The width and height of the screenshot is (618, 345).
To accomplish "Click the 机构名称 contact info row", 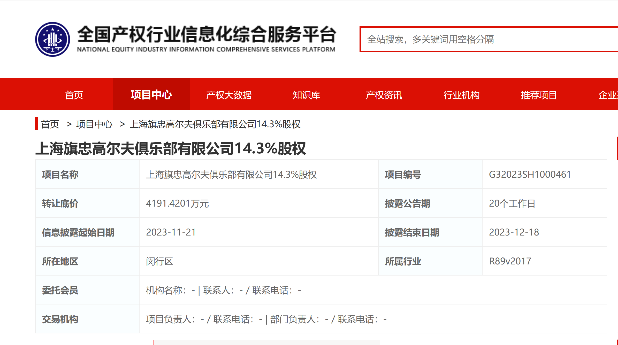I will [373, 290].
